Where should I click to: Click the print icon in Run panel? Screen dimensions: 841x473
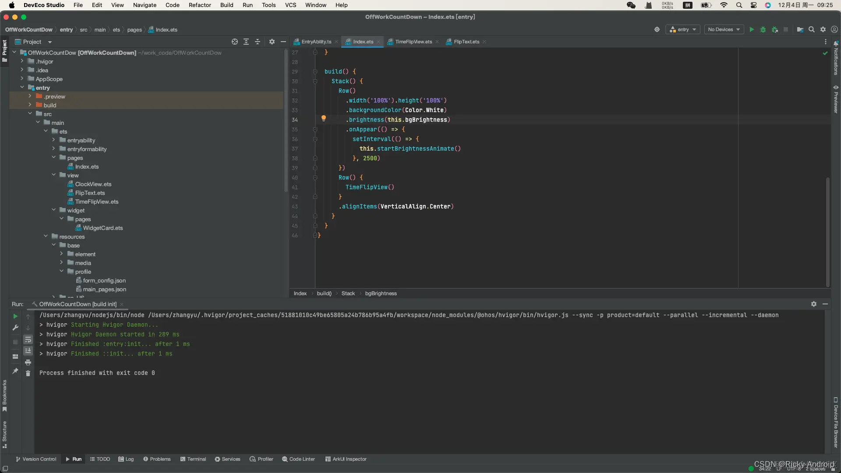click(x=28, y=363)
